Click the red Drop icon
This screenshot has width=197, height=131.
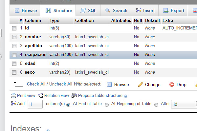coord(172,84)
